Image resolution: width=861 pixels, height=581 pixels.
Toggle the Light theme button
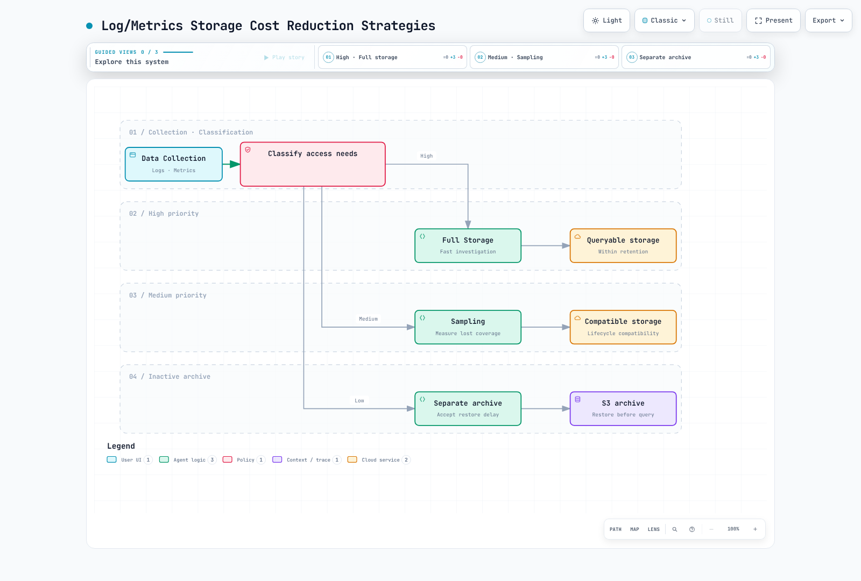pyautogui.click(x=606, y=20)
